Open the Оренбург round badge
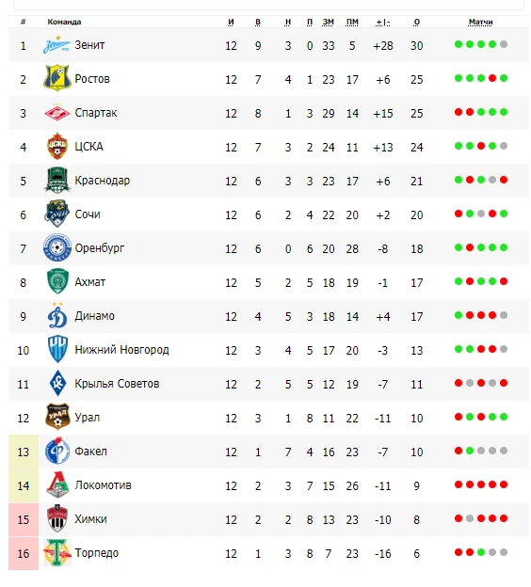The width and height of the screenshot is (531, 587). tap(56, 247)
